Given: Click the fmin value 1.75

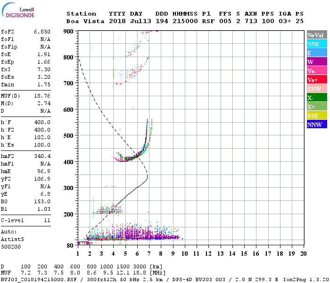Looking at the screenshot, I should 44,84.
